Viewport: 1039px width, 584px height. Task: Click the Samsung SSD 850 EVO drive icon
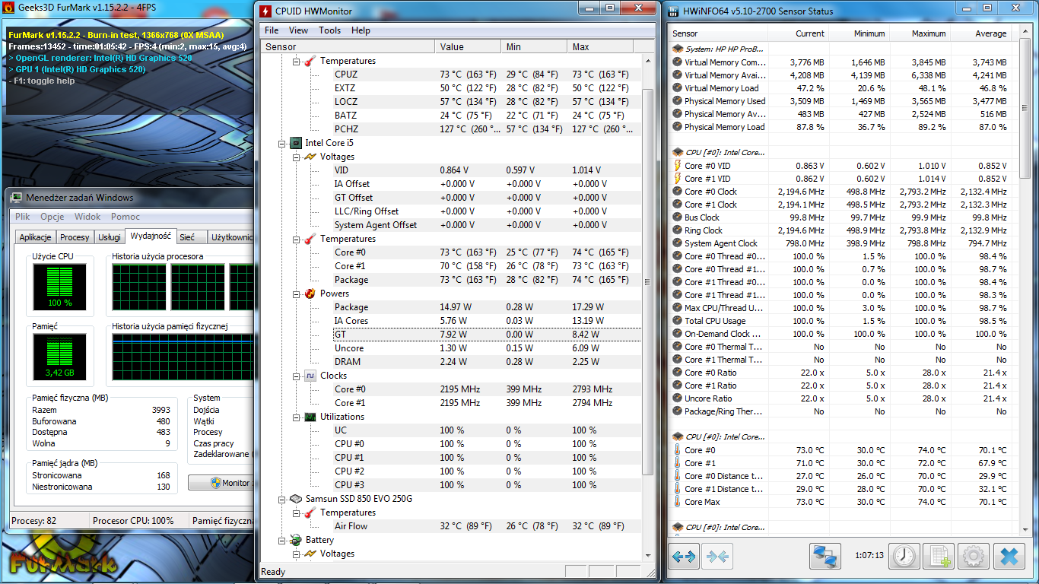click(296, 499)
